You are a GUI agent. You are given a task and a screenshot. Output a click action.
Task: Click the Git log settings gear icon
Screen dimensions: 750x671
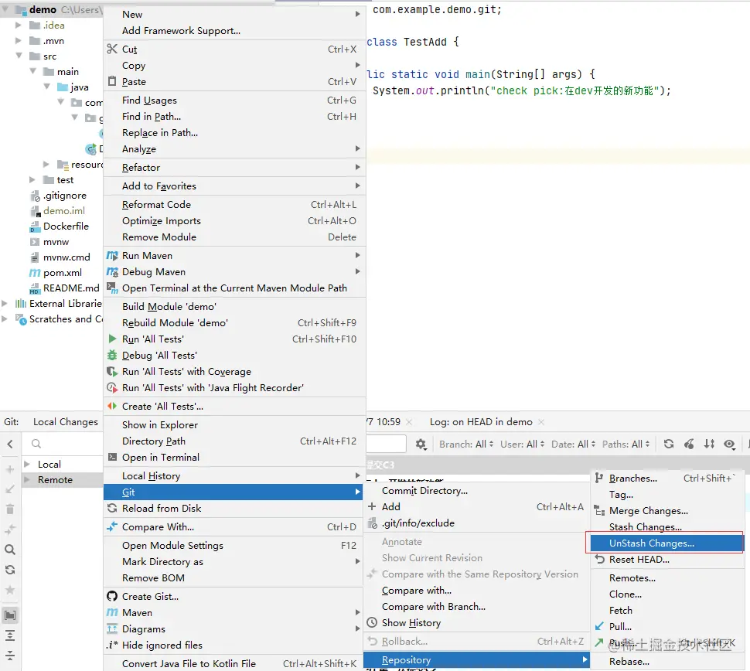point(421,444)
